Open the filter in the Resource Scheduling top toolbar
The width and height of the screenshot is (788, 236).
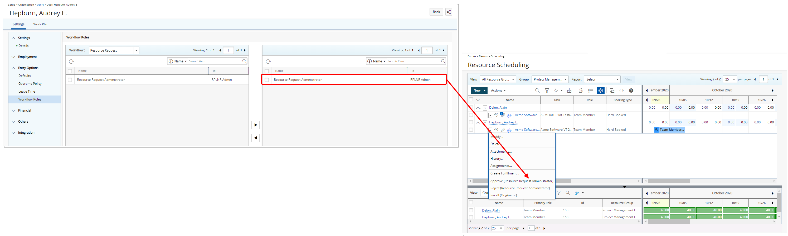[x=547, y=90]
